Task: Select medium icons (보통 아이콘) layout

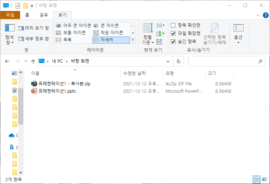Action: [x=71, y=33]
